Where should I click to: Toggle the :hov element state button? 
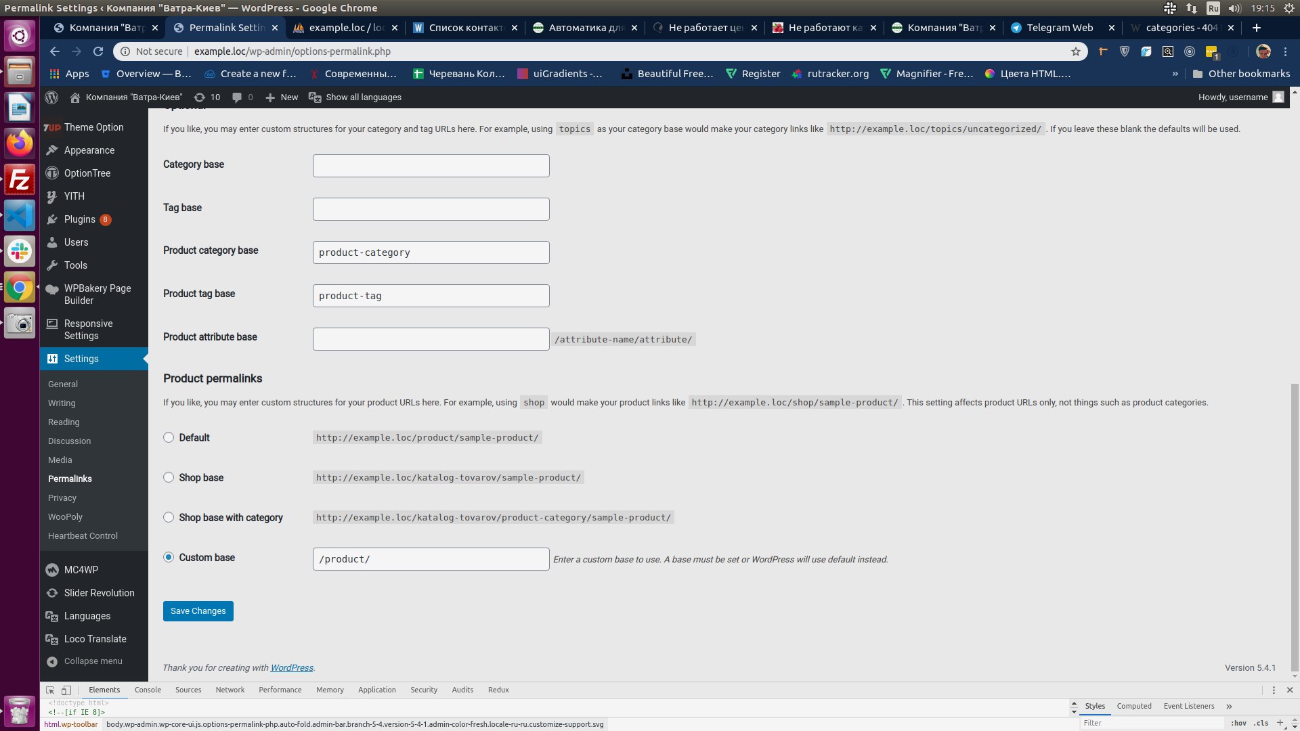(1239, 723)
